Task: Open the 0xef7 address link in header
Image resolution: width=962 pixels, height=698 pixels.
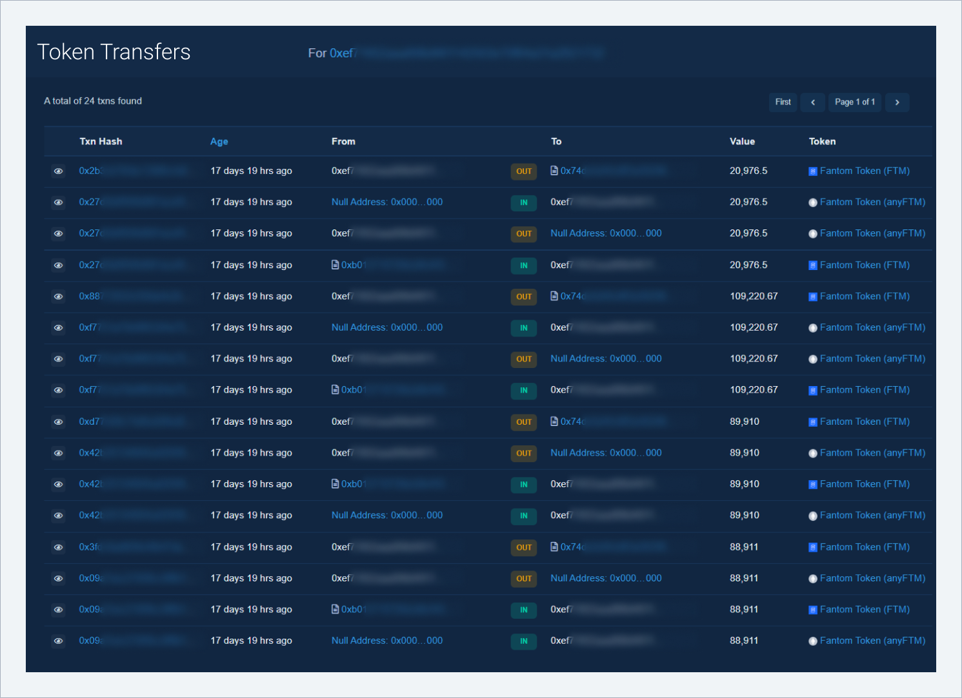Action: [x=467, y=53]
